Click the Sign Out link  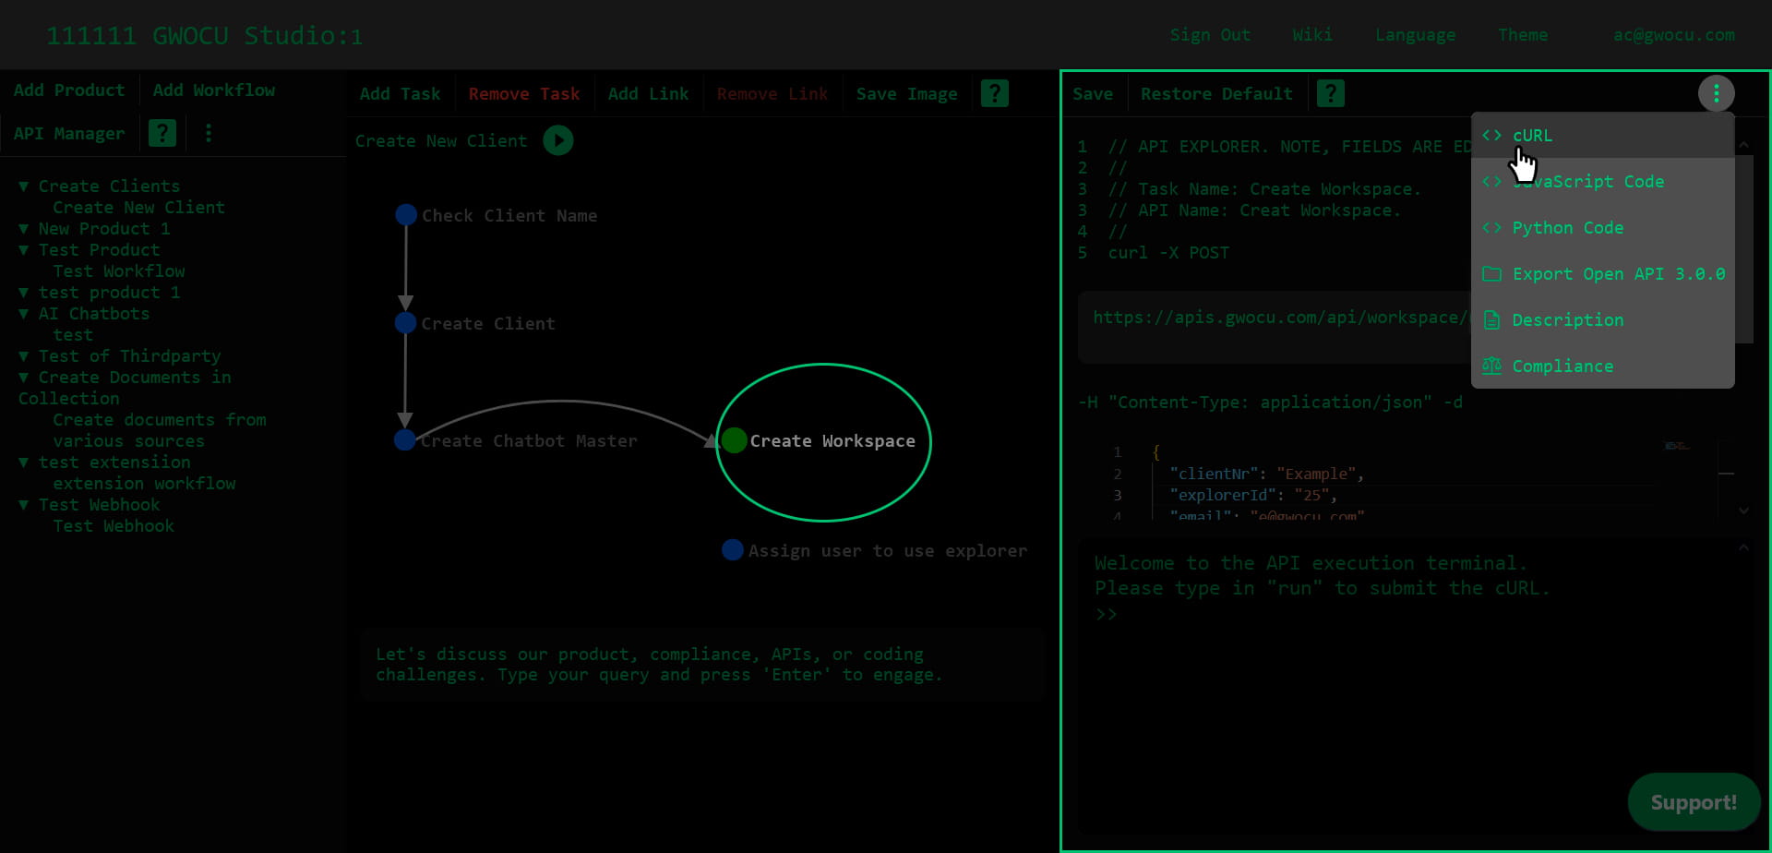1211,35
